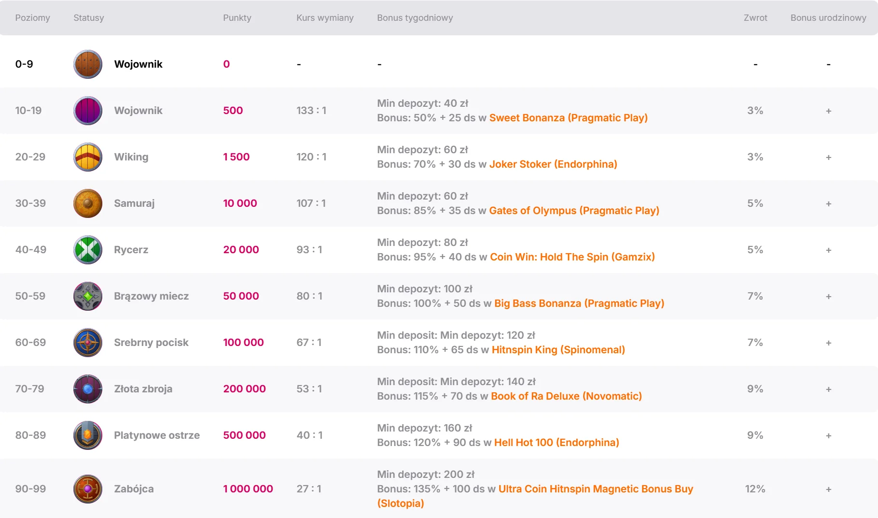This screenshot has width=878, height=518.
Task: Select the blue Srebrny pocisk badge
Action: point(88,343)
